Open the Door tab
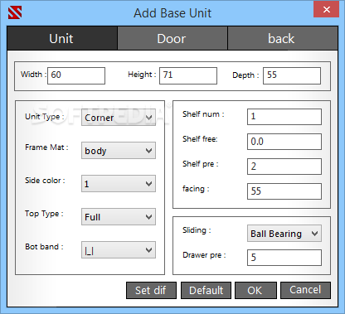This screenshot has width=345, height=314. coord(172,38)
